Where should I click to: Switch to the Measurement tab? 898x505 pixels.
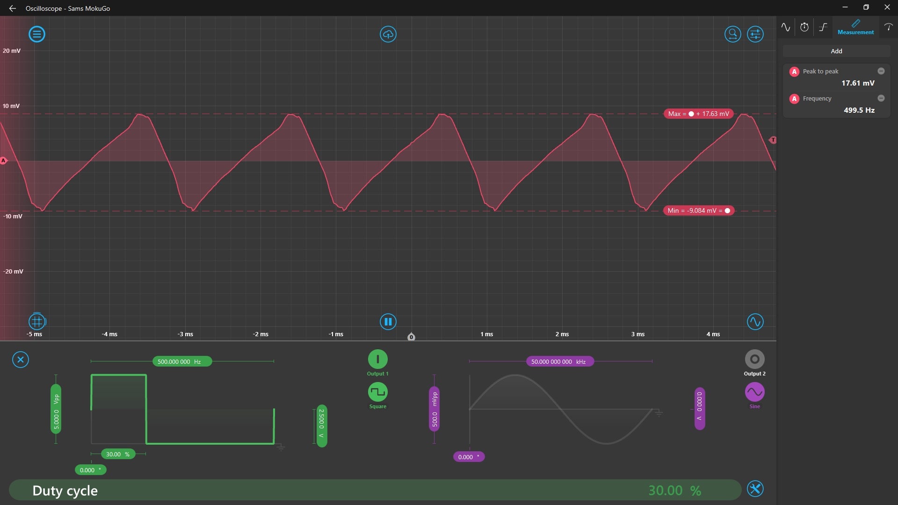tap(855, 27)
